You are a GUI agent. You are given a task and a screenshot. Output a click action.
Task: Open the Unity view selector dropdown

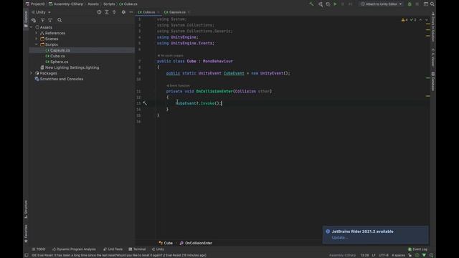[x=41, y=12]
